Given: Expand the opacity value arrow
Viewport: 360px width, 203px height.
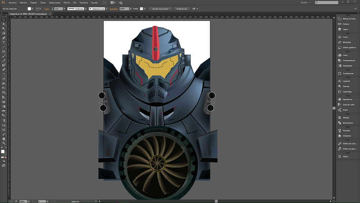Looking at the screenshot, I should (131, 9).
